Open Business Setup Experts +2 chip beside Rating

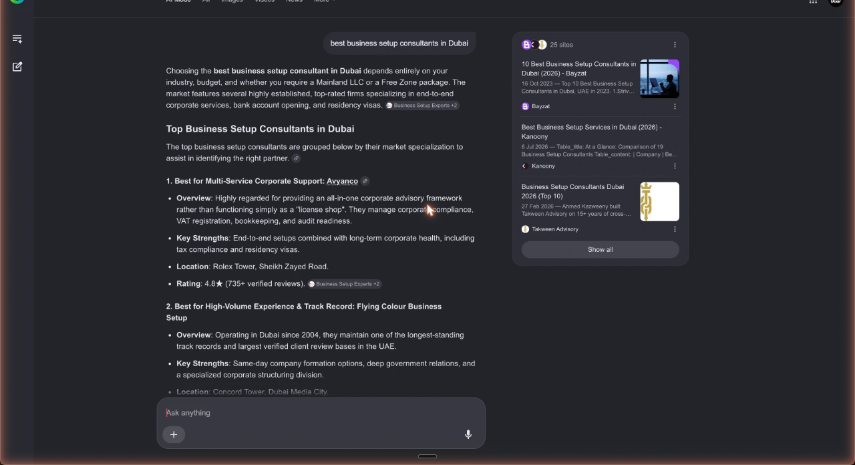(x=345, y=284)
